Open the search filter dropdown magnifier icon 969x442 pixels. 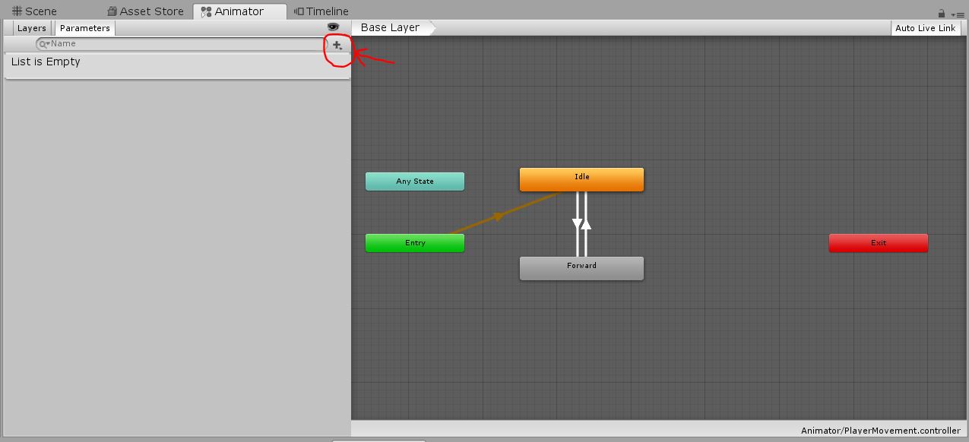43,43
